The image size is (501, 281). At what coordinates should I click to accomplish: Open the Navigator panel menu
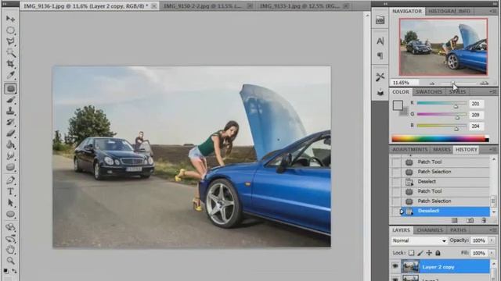(492, 11)
